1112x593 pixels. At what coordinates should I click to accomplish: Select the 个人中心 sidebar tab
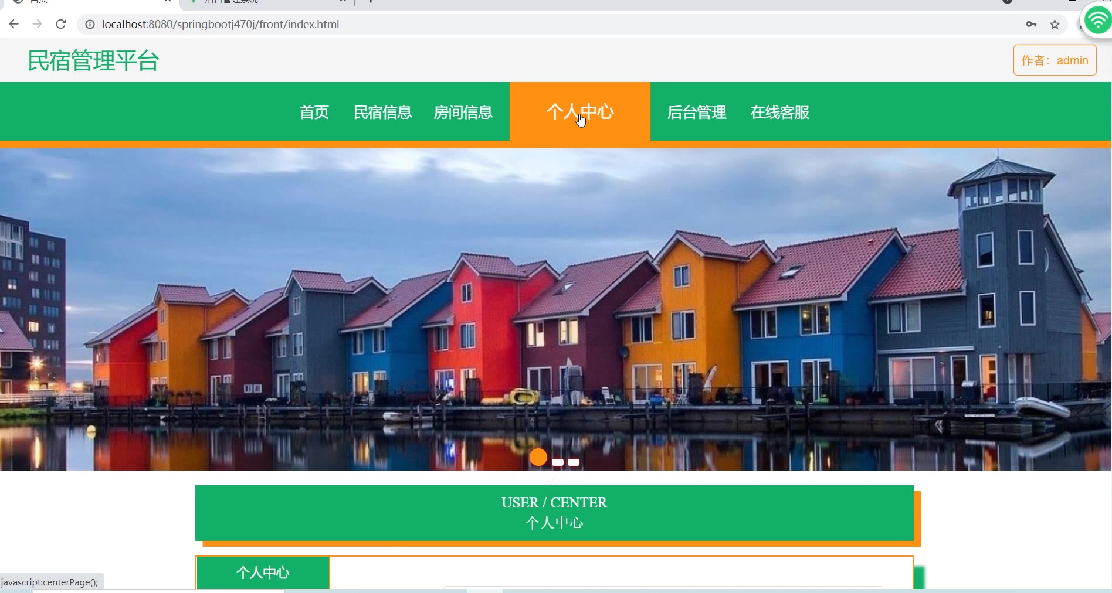(263, 572)
